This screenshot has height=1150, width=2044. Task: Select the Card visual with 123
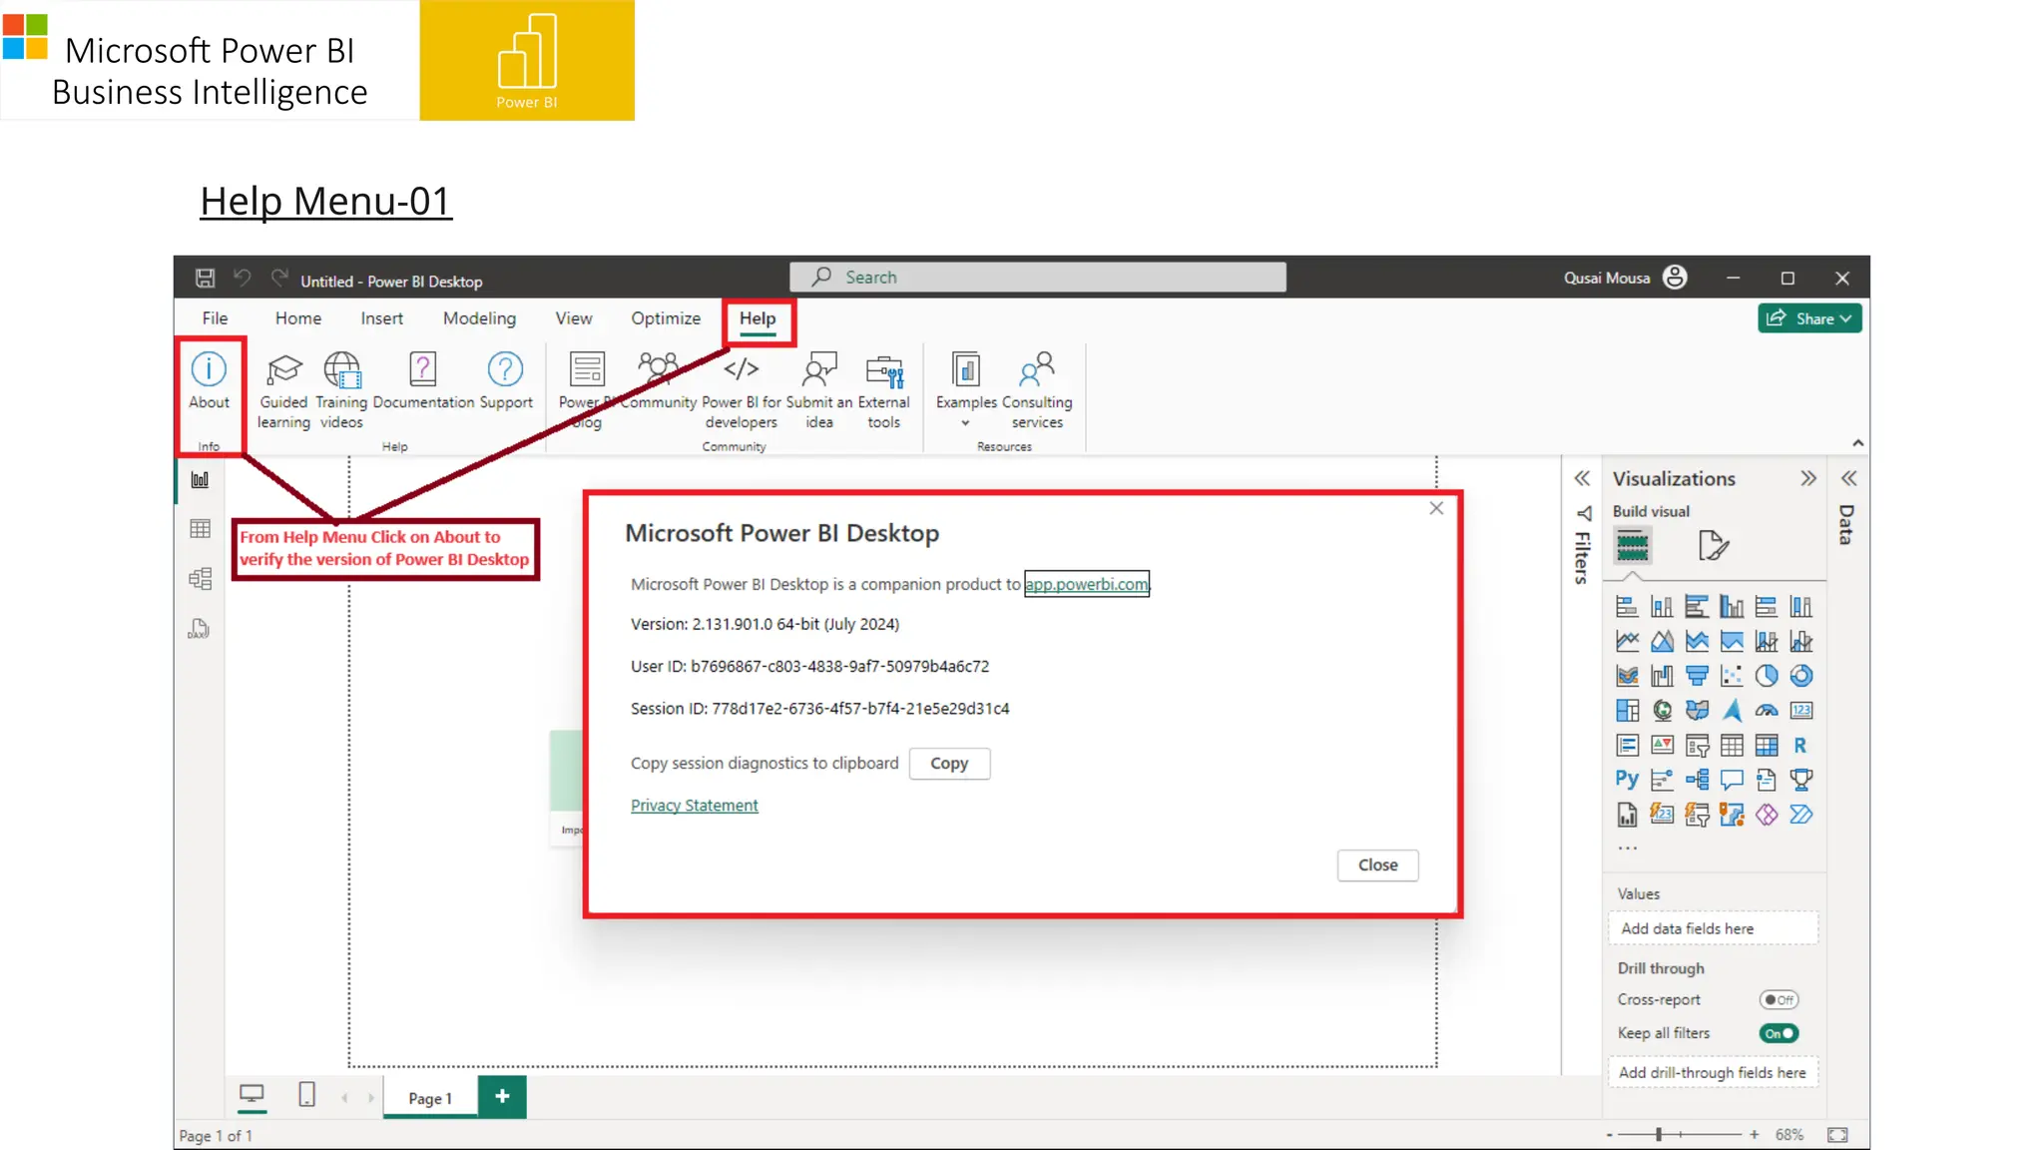[1801, 711]
